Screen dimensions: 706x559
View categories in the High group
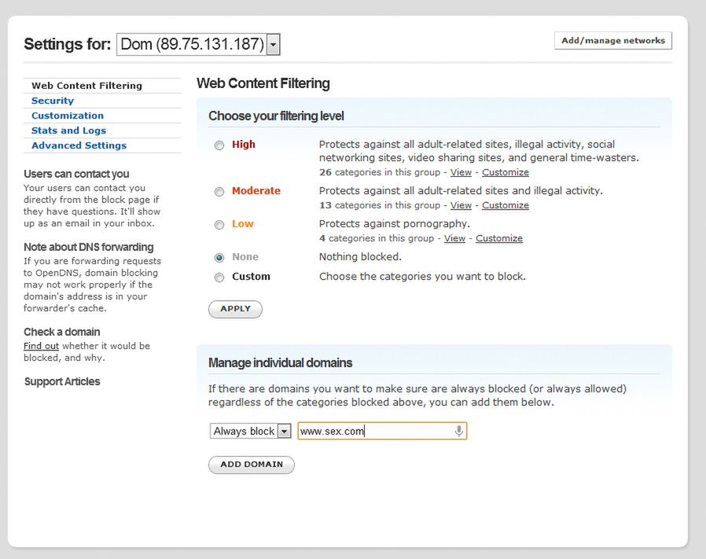[x=461, y=172]
